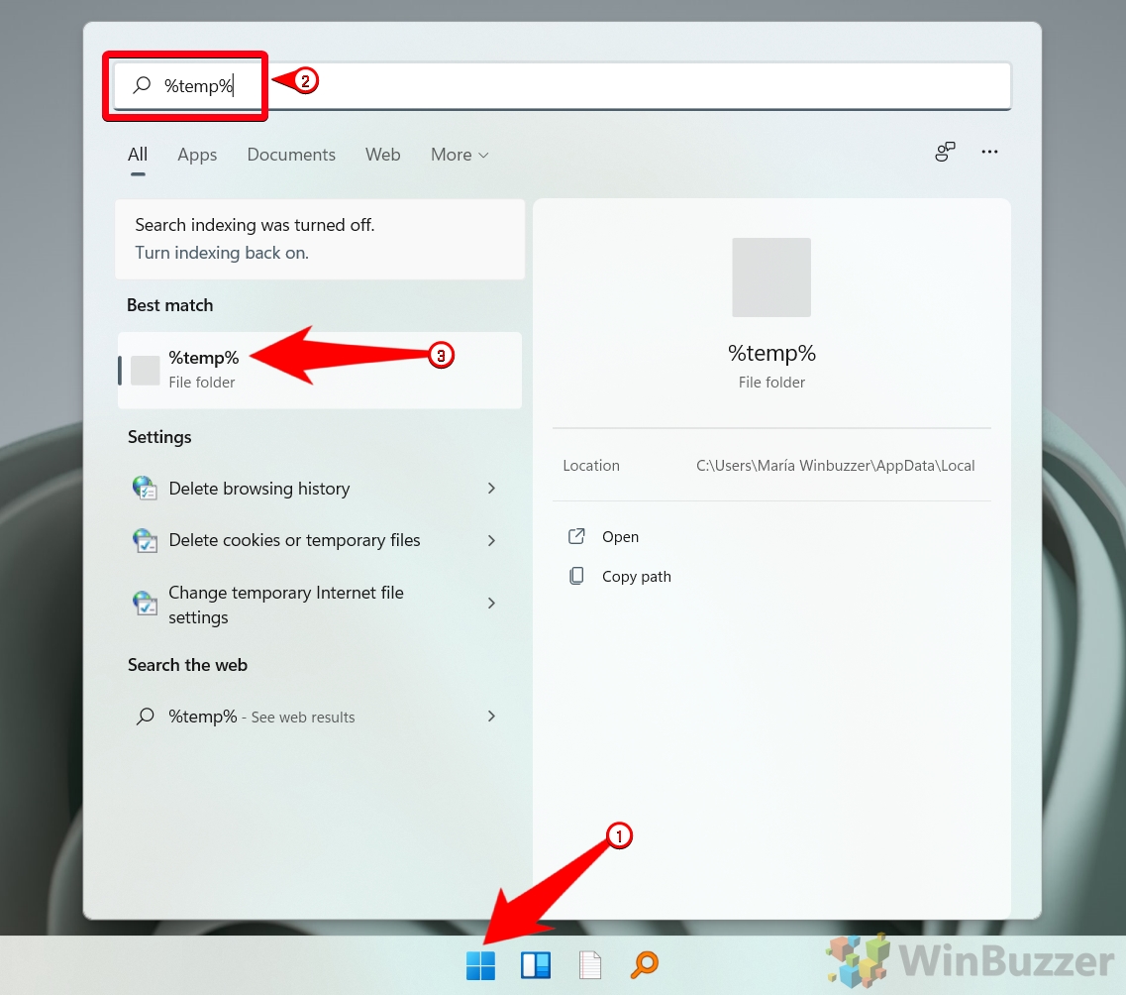Expand the More dropdown filter
This screenshot has height=995, width=1126.
pos(460,155)
